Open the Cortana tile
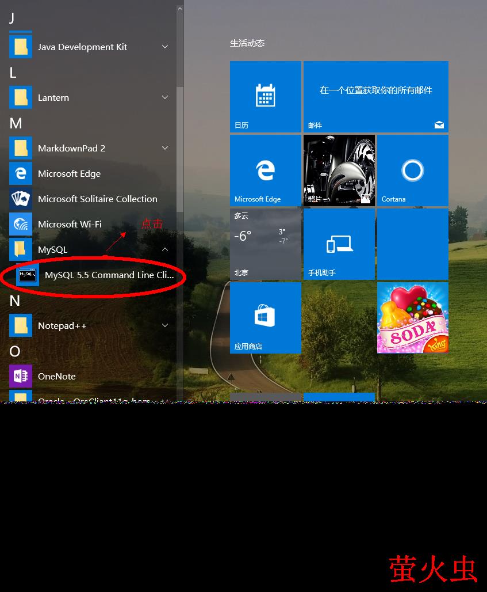 click(412, 170)
